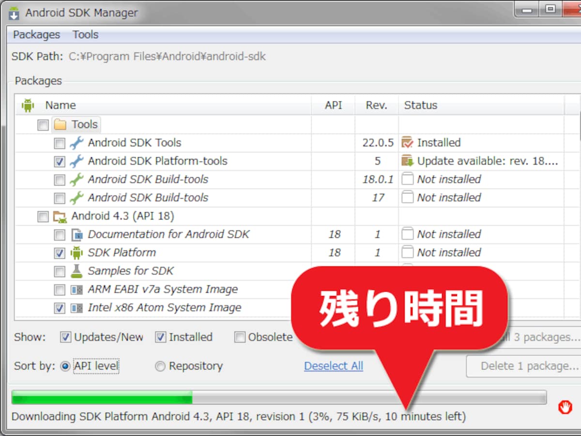This screenshot has height=436, width=581.
Task: Click the SDK Platform android icon
Action: (76, 252)
